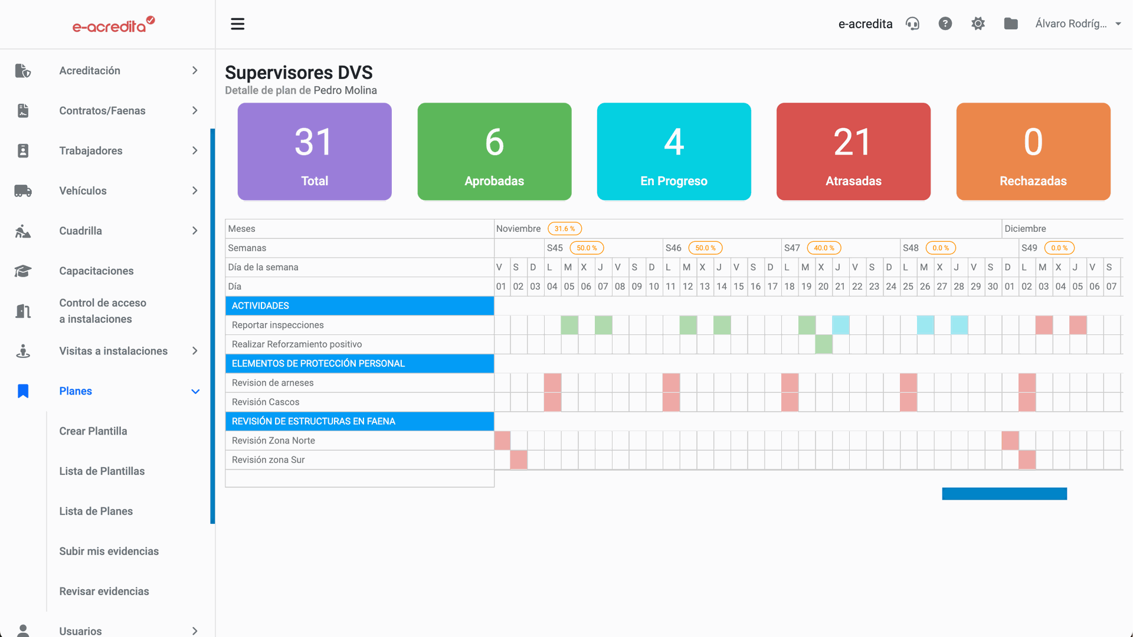The image size is (1133, 637).
Task: Click the Control de acceso door icon
Action: coord(23,311)
